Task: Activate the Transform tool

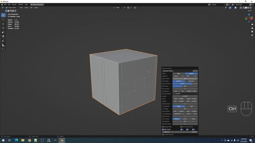Action: pos(3,36)
